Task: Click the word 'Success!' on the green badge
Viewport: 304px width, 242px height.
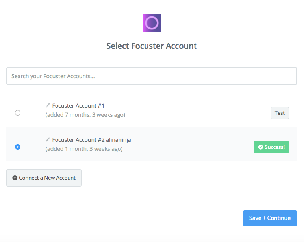Action: pos(274,147)
